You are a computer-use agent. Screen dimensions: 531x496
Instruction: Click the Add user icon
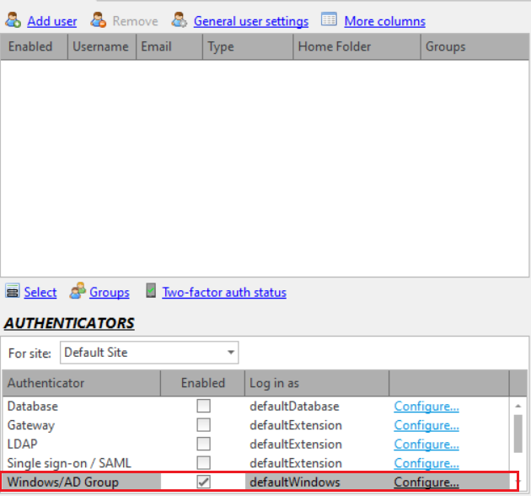click(x=13, y=20)
